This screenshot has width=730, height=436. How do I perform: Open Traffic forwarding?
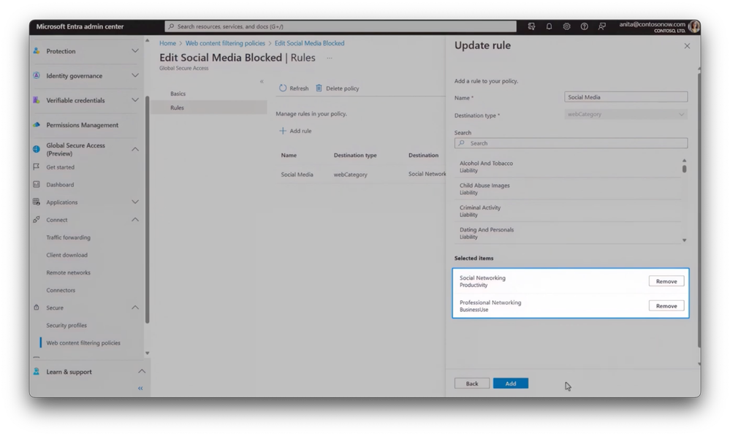69,237
